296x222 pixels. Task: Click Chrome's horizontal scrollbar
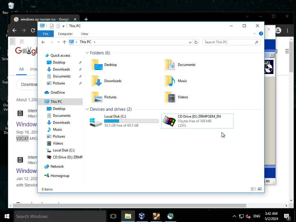click(129, 206)
